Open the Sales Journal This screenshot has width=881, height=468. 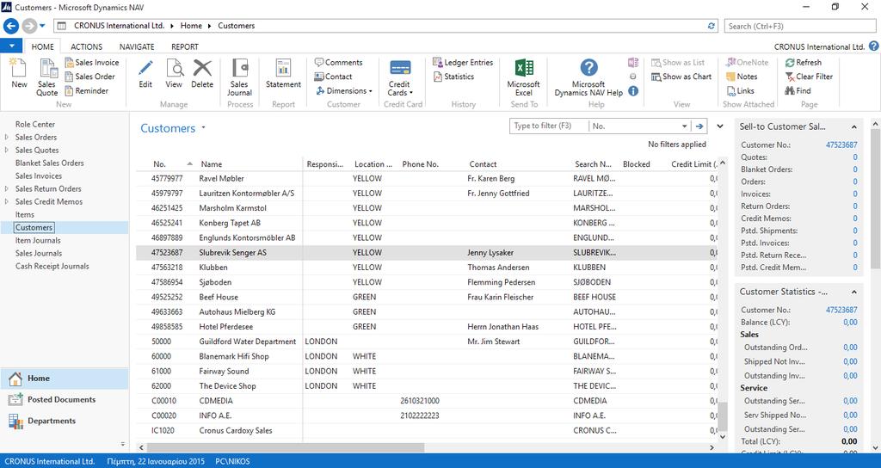(x=240, y=77)
